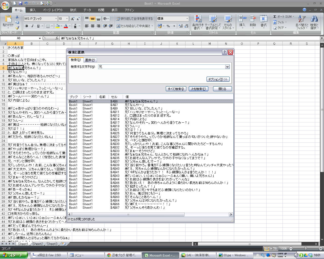Click the Options (オプション) button
Screen dimensions: 324x259
tap(218, 79)
